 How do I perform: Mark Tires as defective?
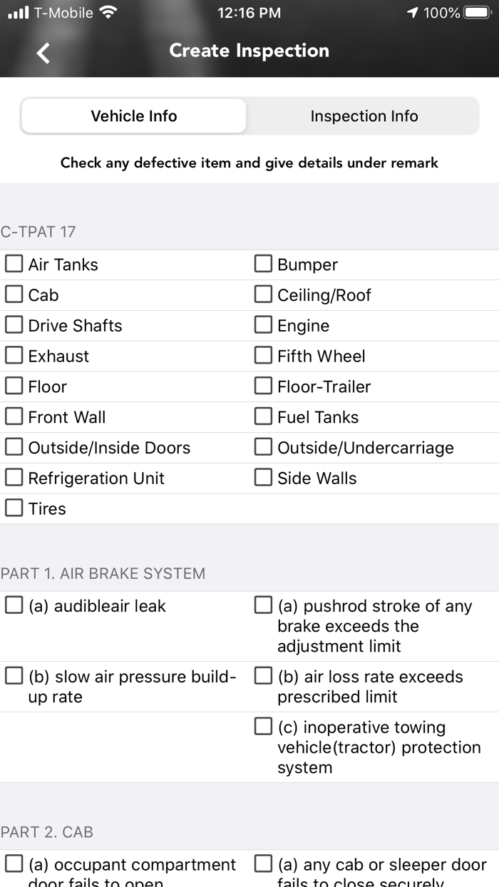point(14,508)
